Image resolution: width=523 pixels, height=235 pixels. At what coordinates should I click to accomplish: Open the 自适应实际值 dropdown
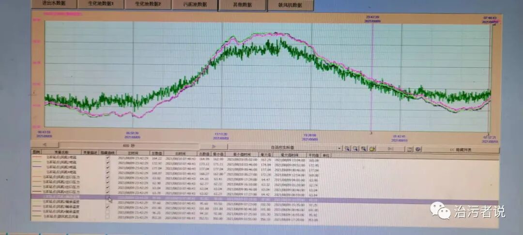339,148
